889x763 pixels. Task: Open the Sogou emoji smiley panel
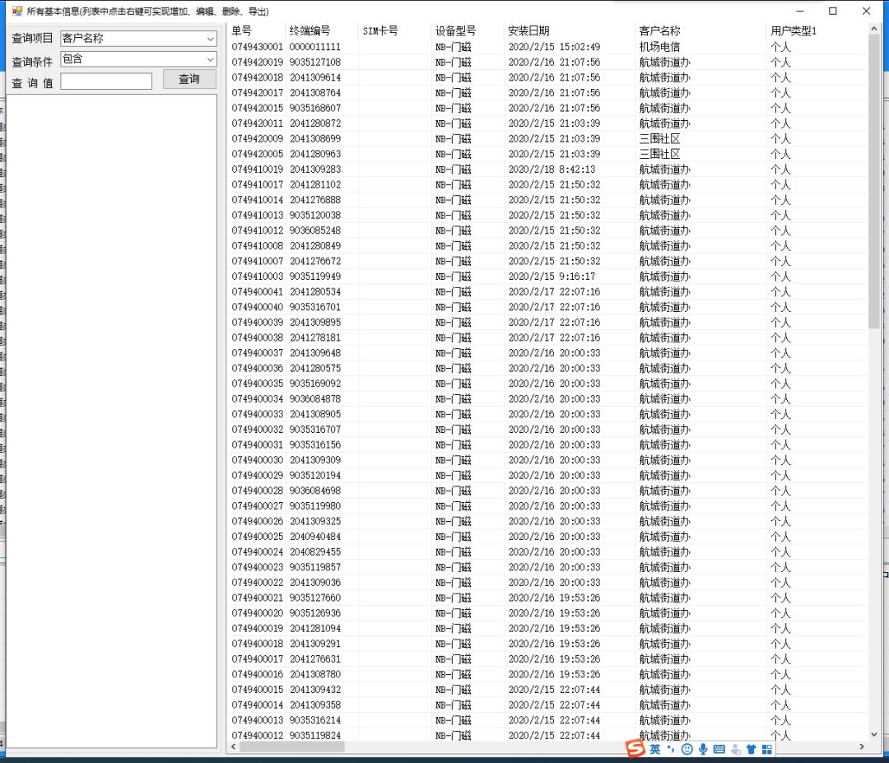tap(687, 749)
